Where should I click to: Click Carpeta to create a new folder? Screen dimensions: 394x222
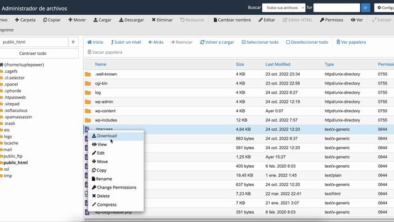[25, 20]
